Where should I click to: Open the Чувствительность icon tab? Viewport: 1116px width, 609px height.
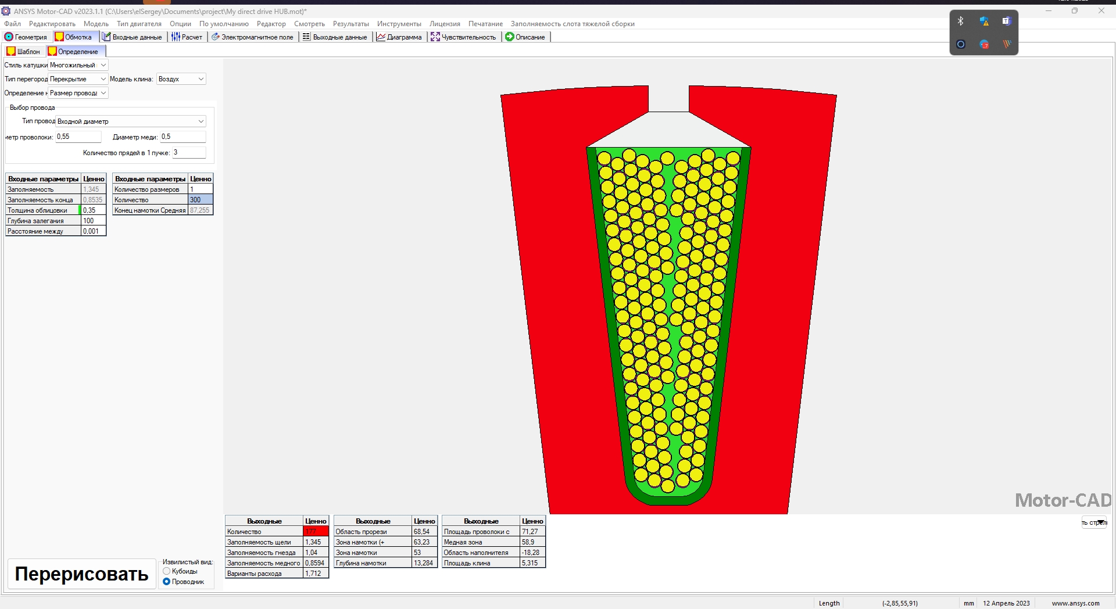point(435,37)
